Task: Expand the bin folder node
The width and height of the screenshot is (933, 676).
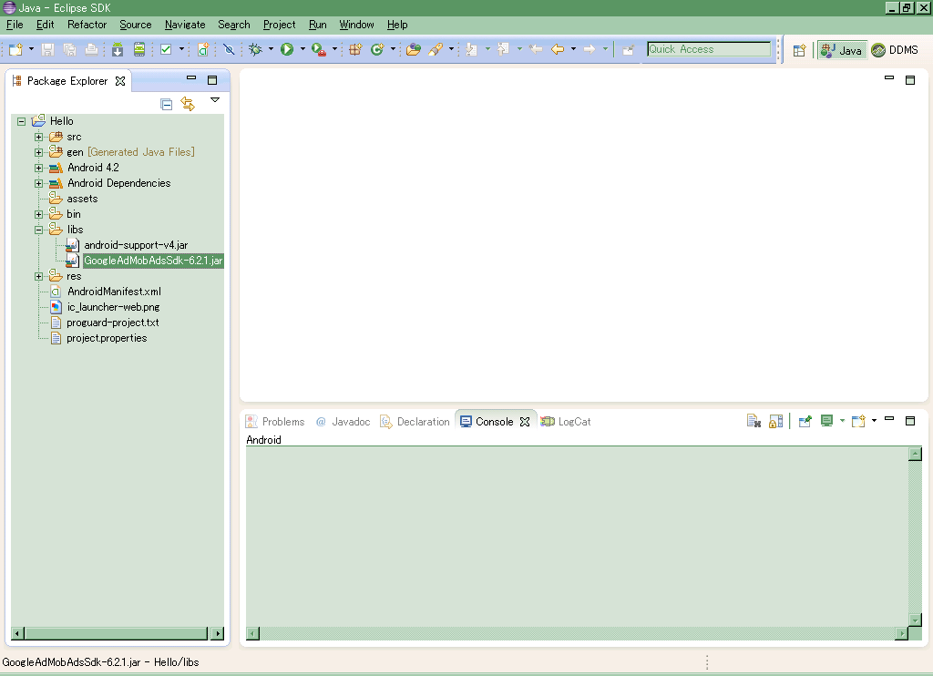Action: (38, 214)
